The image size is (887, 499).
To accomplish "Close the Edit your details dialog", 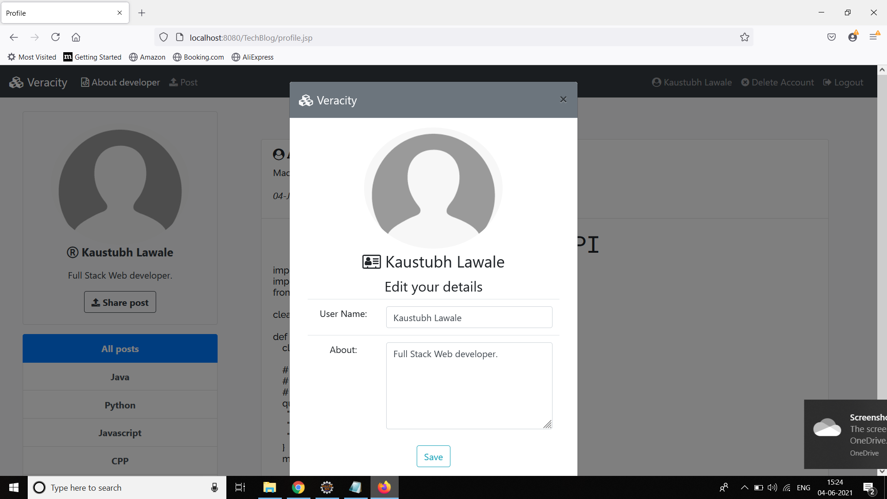I will [563, 99].
